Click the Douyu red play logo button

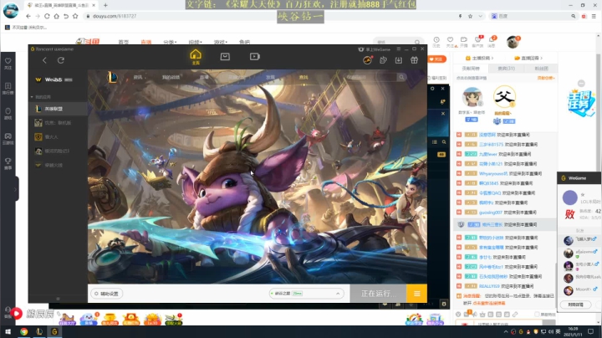pos(17,314)
